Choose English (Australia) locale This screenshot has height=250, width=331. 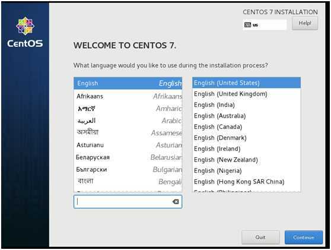coord(246,116)
